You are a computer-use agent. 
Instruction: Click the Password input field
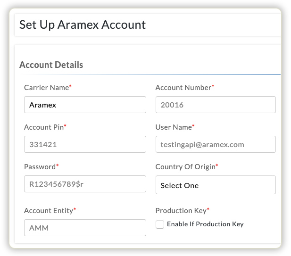(x=85, y=184)
